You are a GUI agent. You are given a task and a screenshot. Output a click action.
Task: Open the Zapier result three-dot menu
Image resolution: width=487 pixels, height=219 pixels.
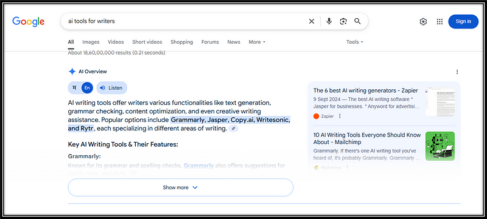[340, 116]
